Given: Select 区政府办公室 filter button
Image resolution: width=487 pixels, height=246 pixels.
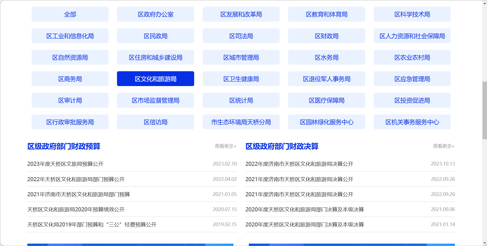Looking at the screenshot, I should click(x=155, y=14).
